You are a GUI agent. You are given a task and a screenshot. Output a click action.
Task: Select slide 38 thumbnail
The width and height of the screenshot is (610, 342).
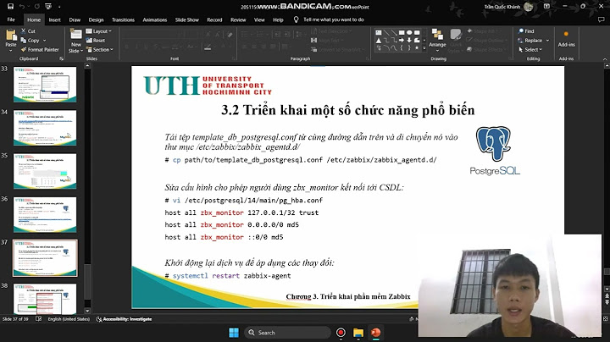[45, 299]
